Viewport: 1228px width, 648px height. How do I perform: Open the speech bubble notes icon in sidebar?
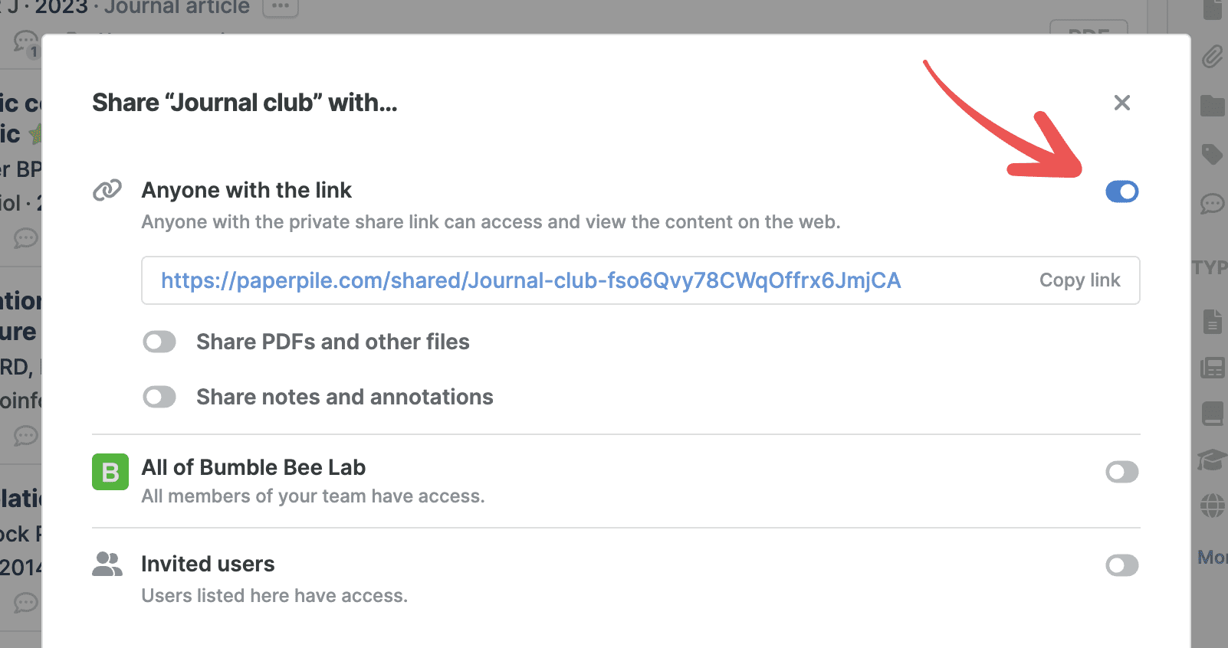(x=1212, y=204)
